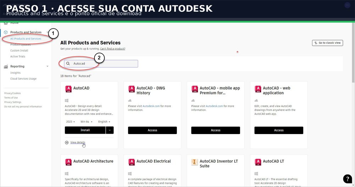Click the 18 items for Autocad text

[76, 76]
